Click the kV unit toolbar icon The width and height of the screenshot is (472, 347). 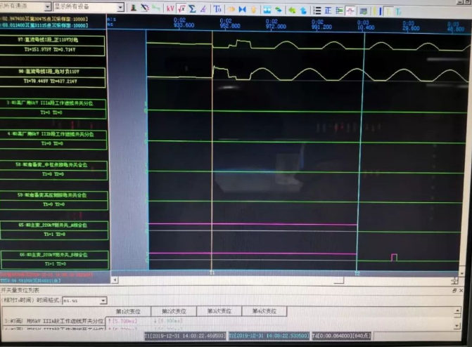coord(171,8)
